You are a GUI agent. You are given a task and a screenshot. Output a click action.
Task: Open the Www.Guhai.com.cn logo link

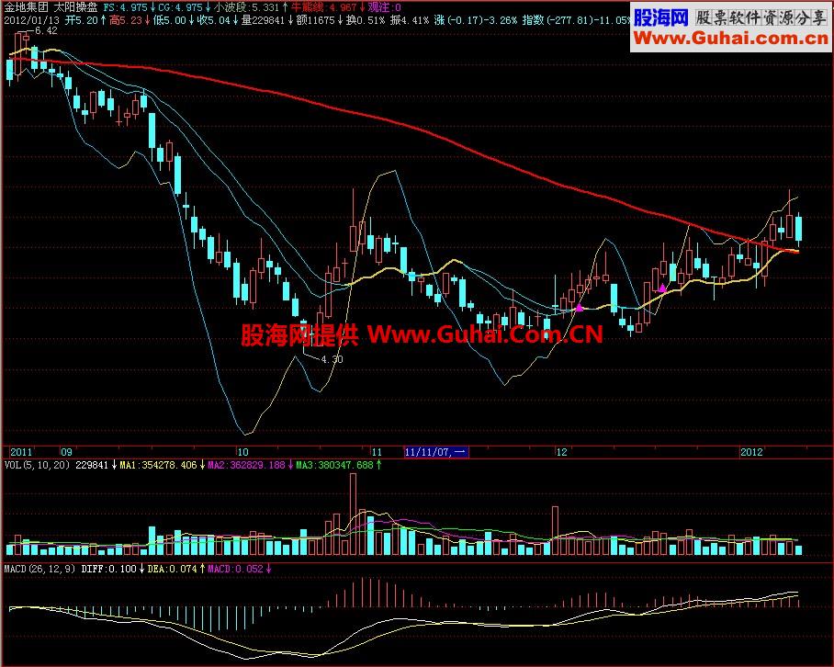pos(731,39)
